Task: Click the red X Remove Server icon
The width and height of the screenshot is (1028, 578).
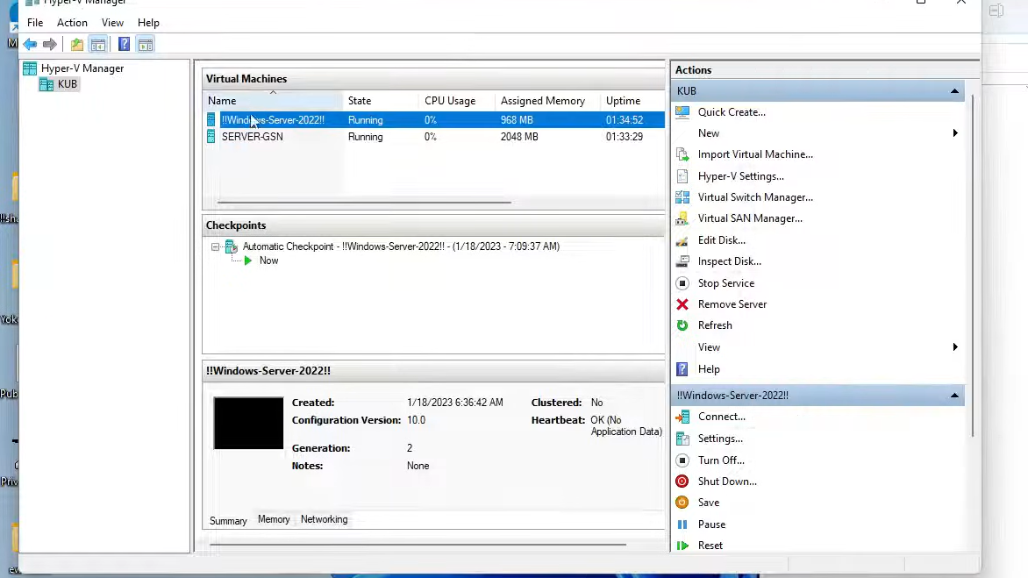Action: [682, 304]
